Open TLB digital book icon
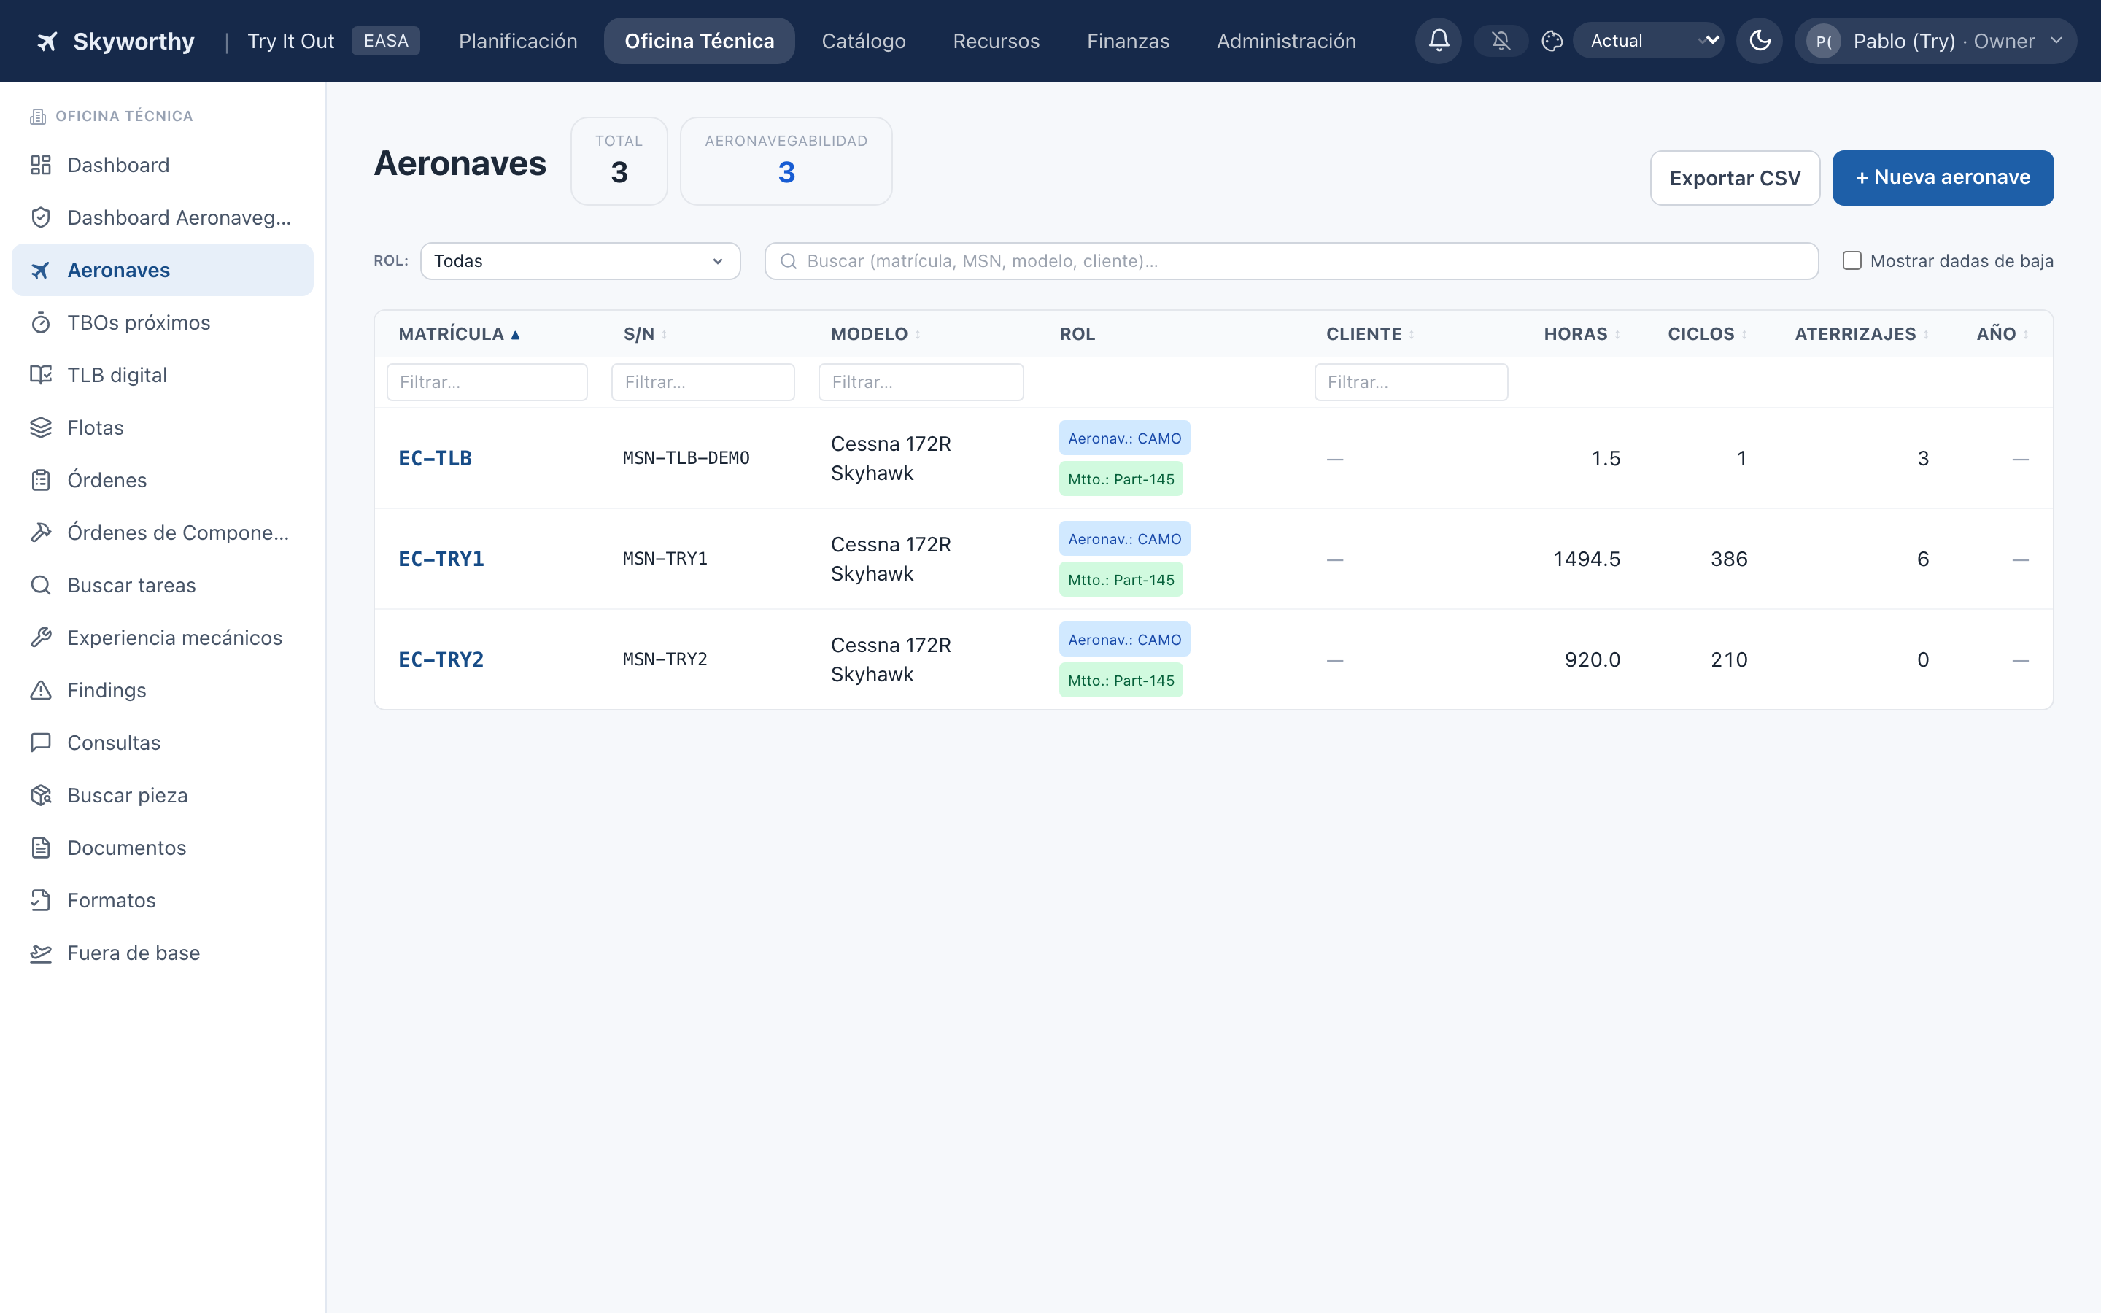This screenshot has height=1313, width=2101. tap(41, 375)
